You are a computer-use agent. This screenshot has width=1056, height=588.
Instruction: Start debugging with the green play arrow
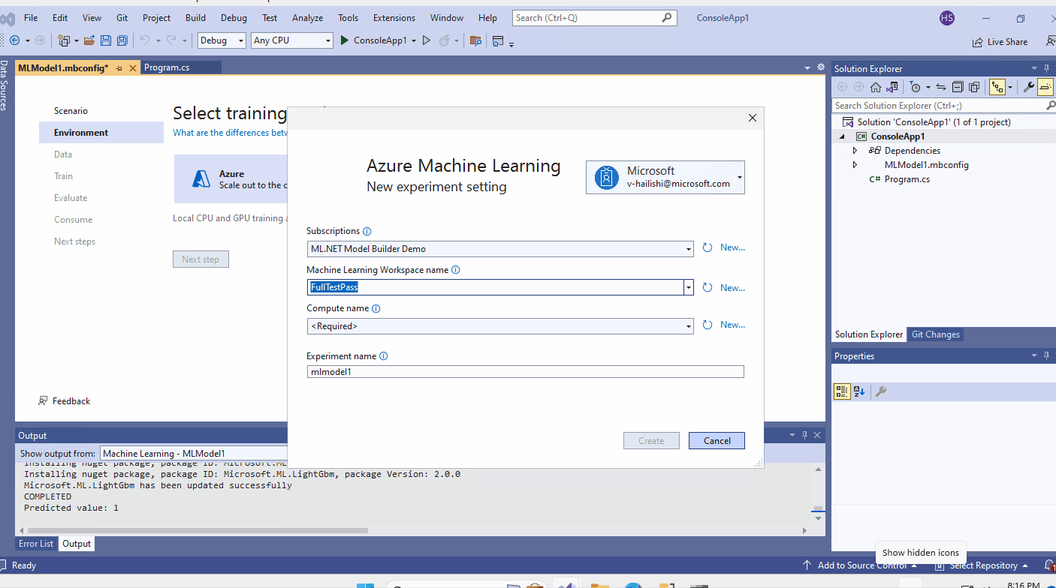click(345, 40)
